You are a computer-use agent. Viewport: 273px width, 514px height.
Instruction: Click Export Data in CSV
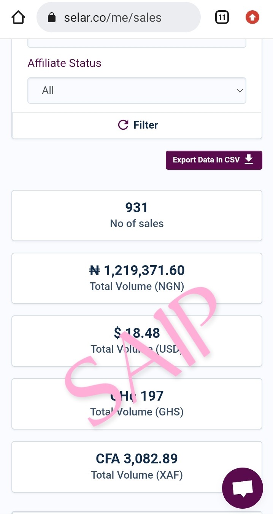click(214, 160)
